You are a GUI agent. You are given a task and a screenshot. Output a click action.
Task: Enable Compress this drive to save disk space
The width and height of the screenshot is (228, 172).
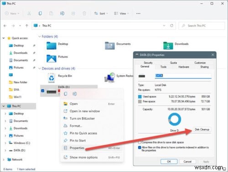tap(140, 142)
